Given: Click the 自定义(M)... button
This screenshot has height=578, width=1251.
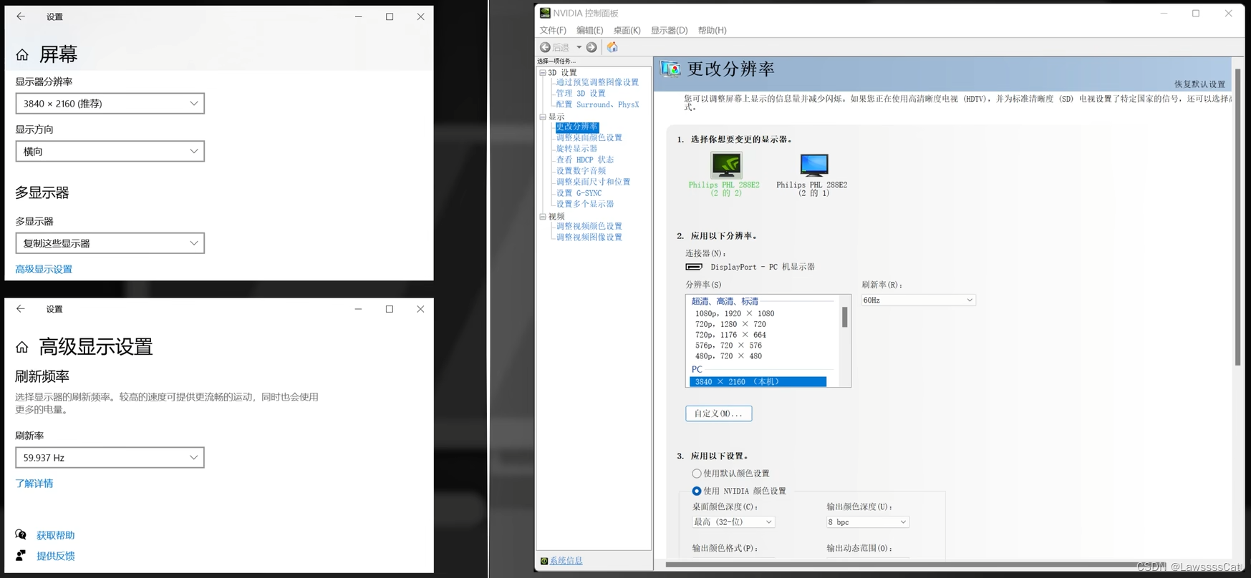Looking at the screenshot, I should (x=718, y=413).
